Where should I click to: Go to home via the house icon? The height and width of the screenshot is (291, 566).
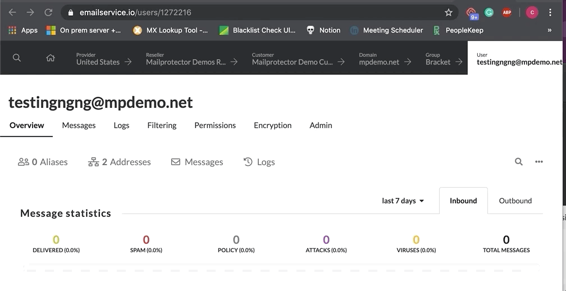[51, 58]
